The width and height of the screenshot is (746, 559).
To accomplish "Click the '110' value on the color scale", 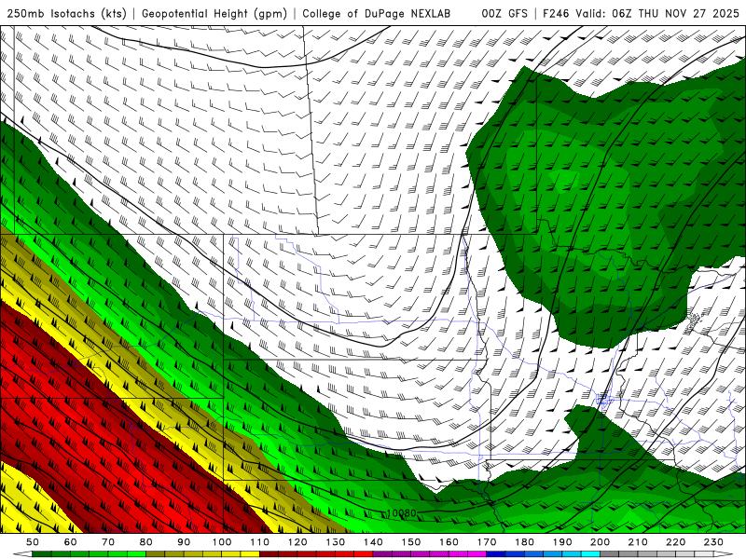I will (259, 542).
